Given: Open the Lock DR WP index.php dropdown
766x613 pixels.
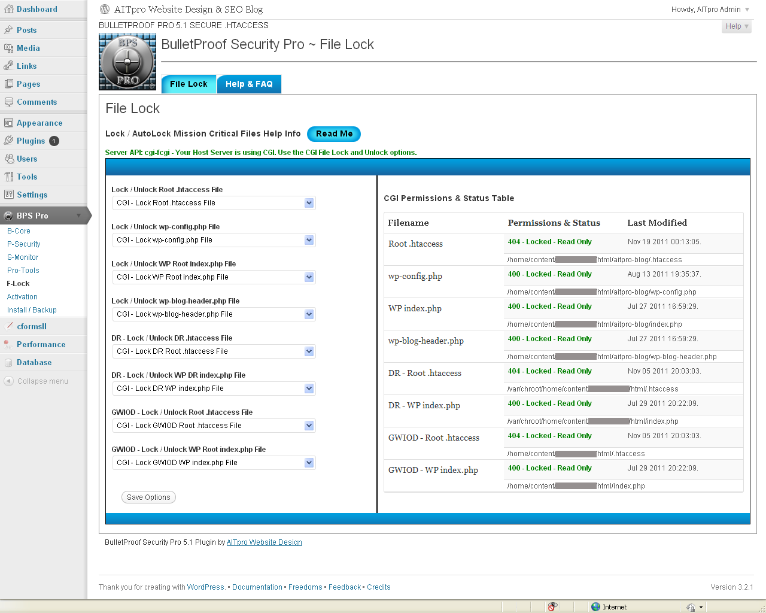Looking at the screenshot, I should tap(214, 389).
